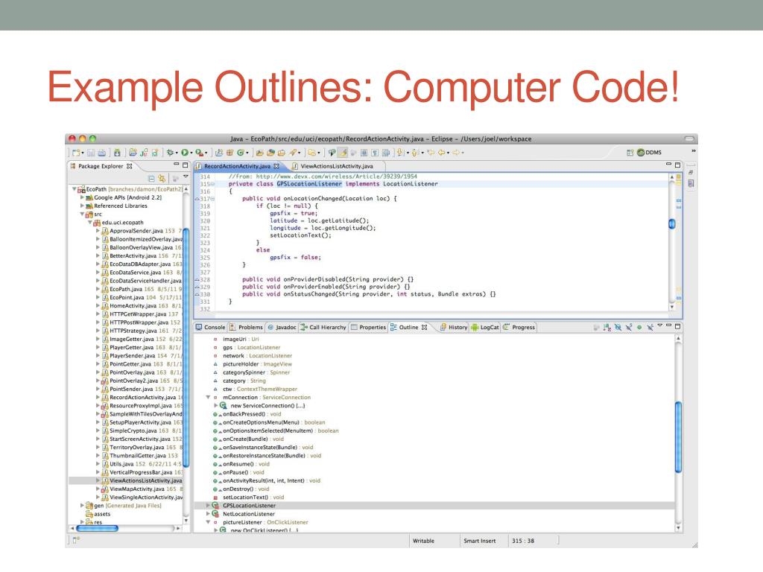The height and width of the screenshot is (572, 763).
Task: Open the Call Hierarchy tab
Action: tap(318, 326)
